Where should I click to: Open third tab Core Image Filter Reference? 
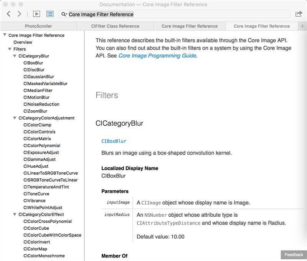tap(190, 26)
